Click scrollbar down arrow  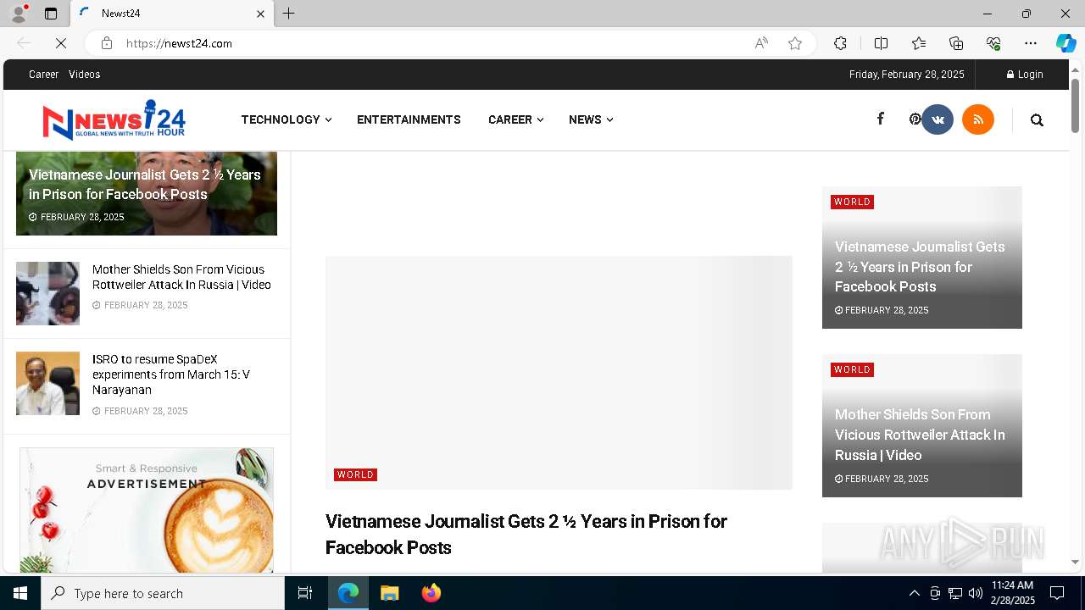click(x=1076, y=562)
